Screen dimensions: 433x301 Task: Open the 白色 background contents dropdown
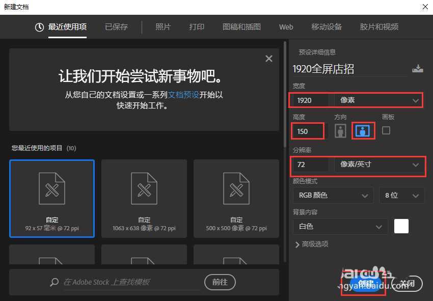click(x=340, y=226)
